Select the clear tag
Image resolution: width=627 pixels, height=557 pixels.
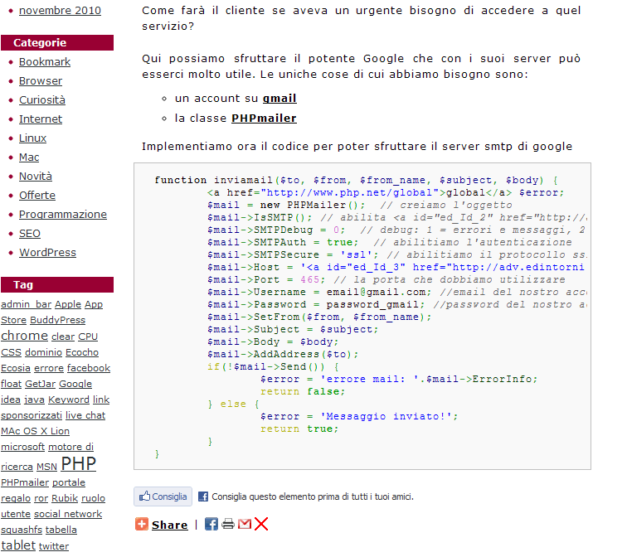click(63, 337)
